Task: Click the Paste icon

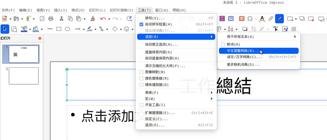Action: [79, 19]
